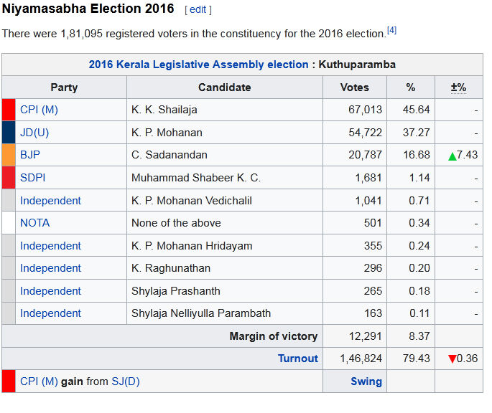Click the NOTA link
492x413 pixels.
pyautogui.click(x=34, y=223)
